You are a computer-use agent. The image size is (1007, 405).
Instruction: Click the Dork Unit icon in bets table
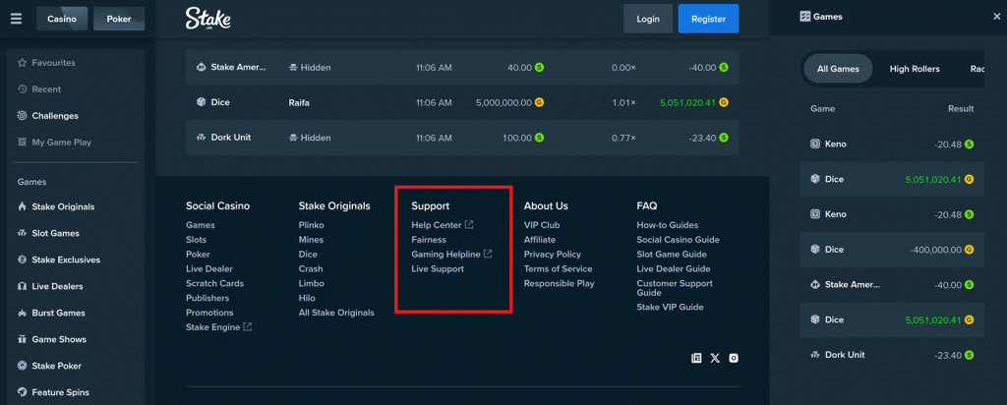(x=201, y=138)
